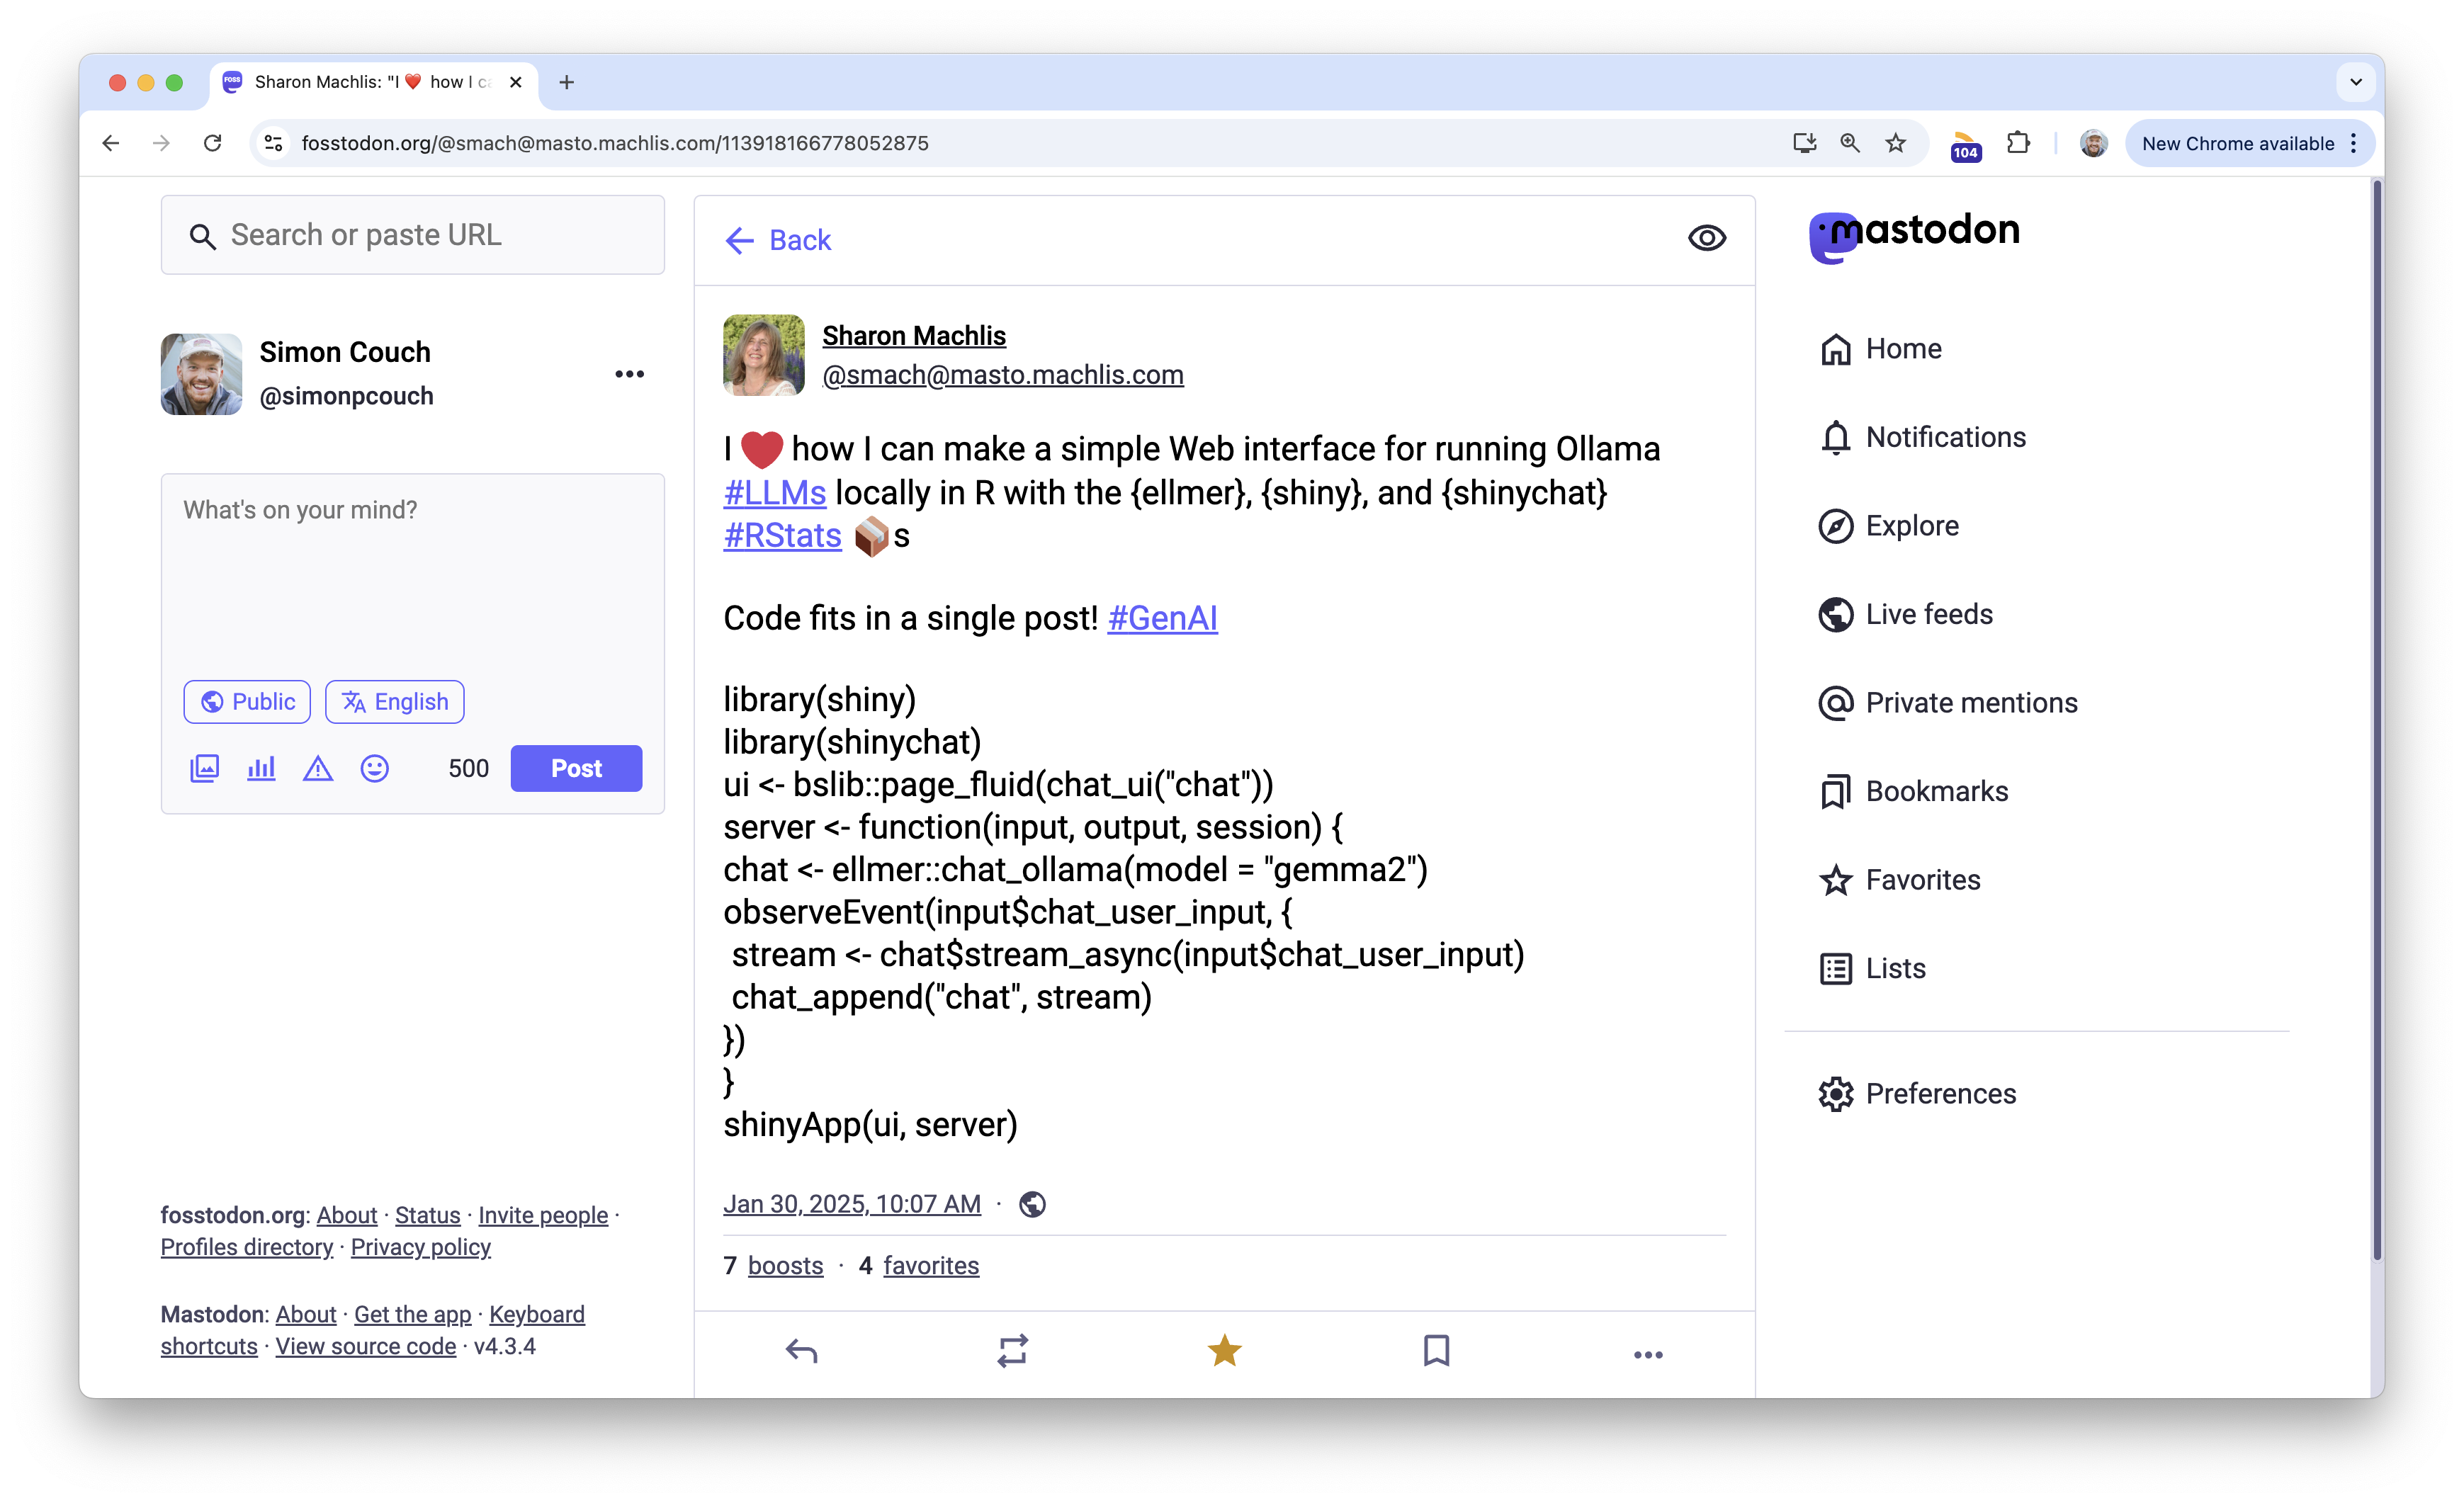Boost Sharon Machlis's post
Viewport: 2464px width, 1503px height.
coord(1012,1351)
